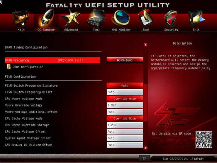Edit CPU Cache Voltage Offset field
217x163 pixels.
(125, 131)
